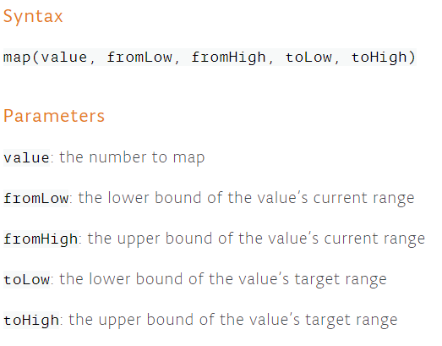The width and height of the screenshot is (442, 346).
Task: Click fromLow in the syntax code line
Action: 139,58
